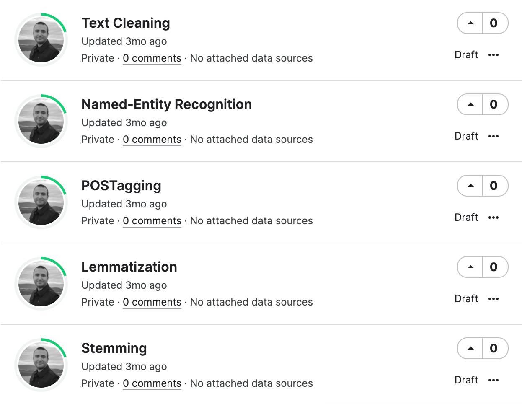Click the vote count for POSTagging

pyautogui.click(x=494, y=186)
